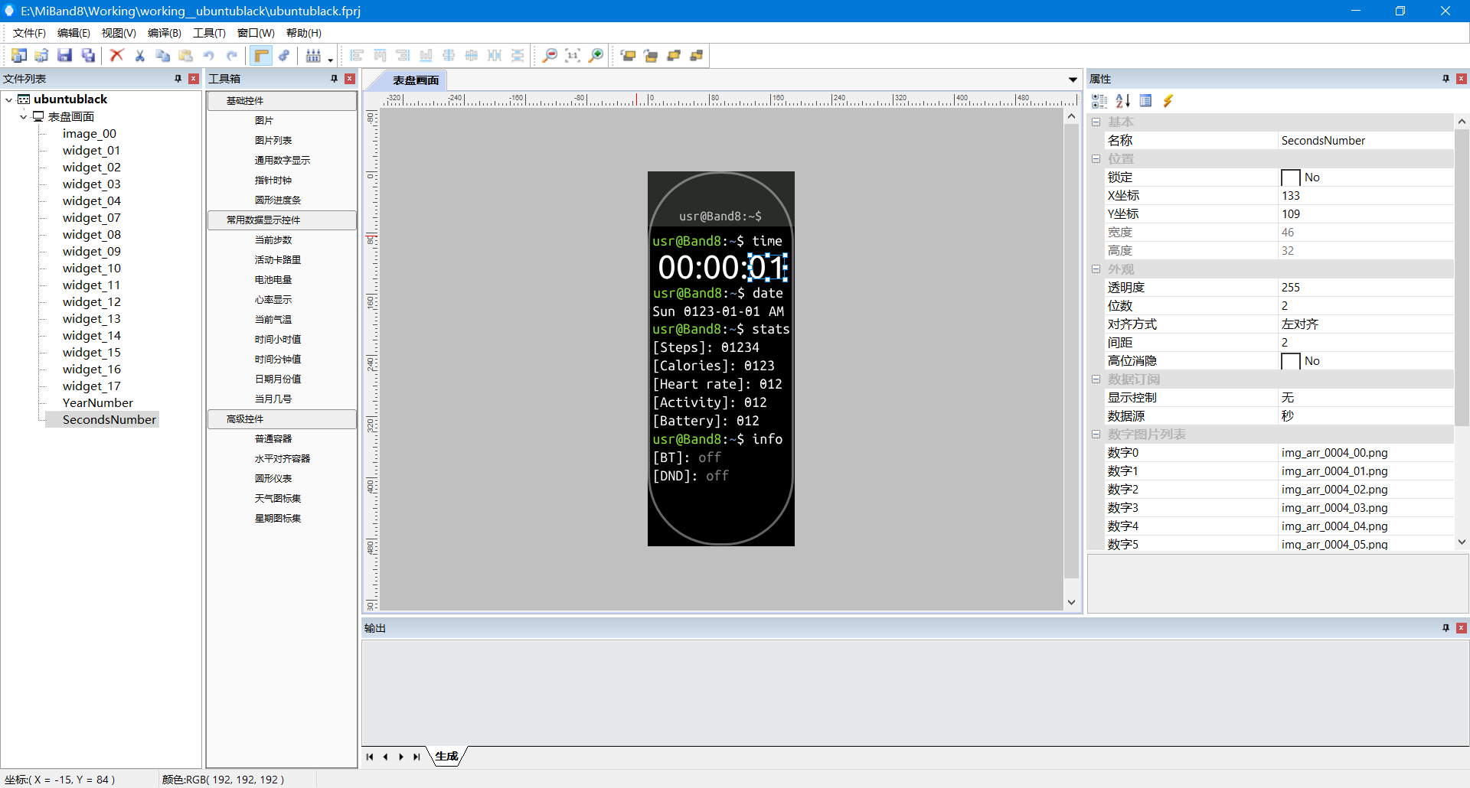Click the canvas vertical scrollbar down arrow
Viewport: 1470px width, 788px height.
click(1071, 602)
